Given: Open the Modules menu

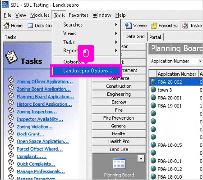Looking at the screenshot, I should [40, 15].
